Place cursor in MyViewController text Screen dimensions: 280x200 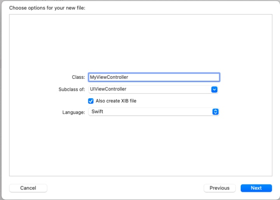[x=109, y=77]
